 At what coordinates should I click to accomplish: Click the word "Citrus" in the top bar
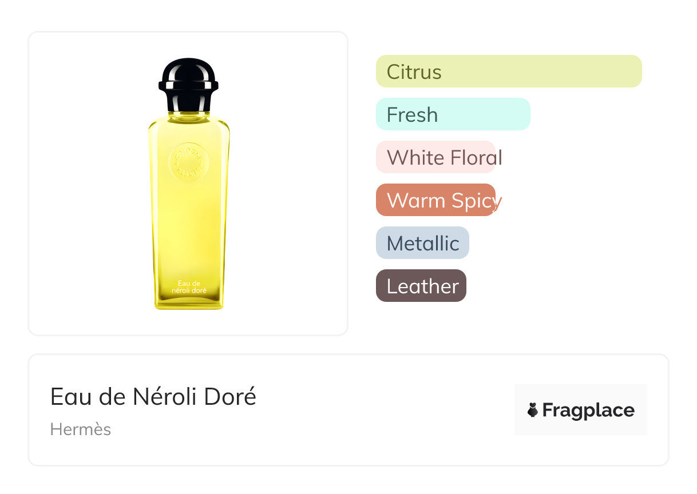coord(414,72)
